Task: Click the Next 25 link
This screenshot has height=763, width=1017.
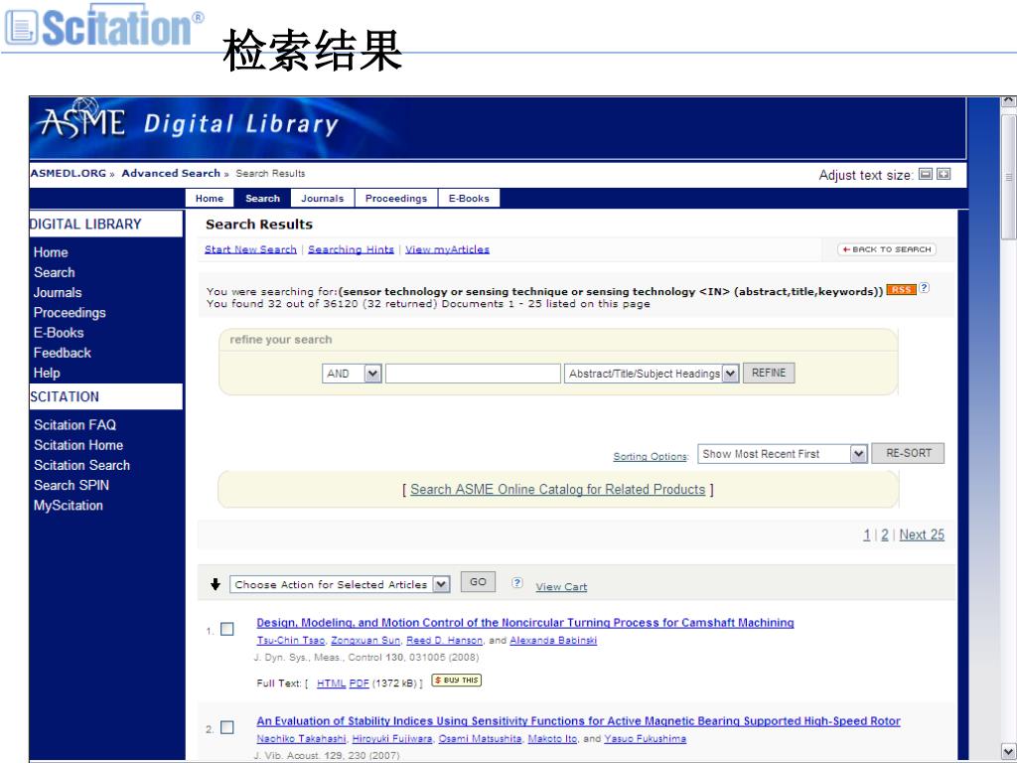Action: point(922,534)
